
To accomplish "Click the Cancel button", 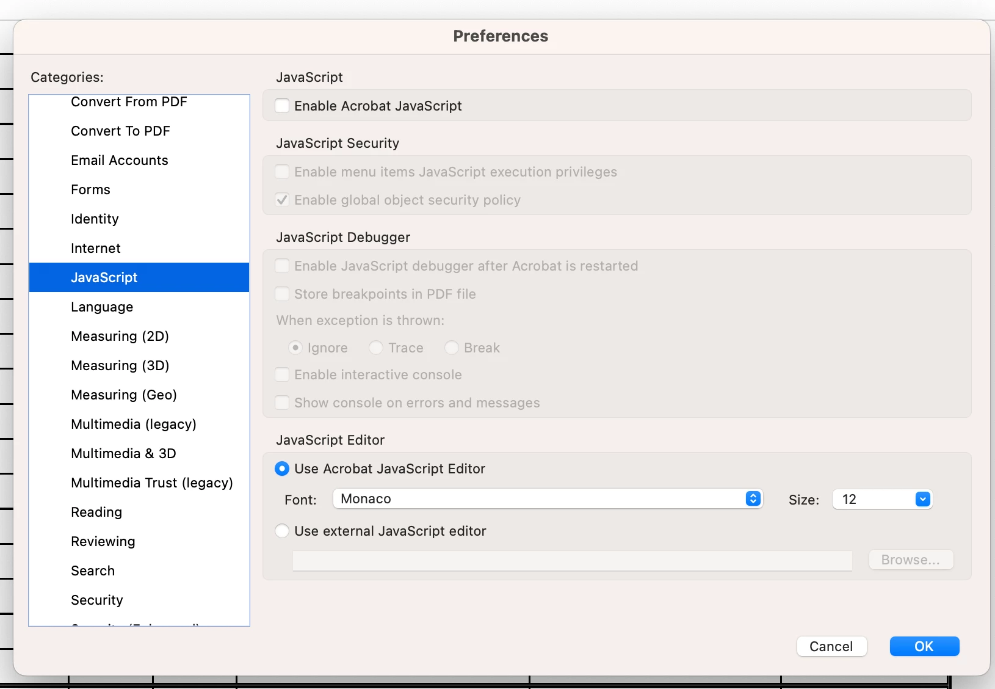I will (831, 646).
